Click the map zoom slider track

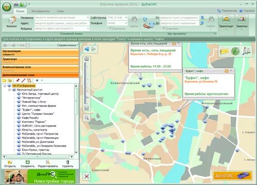coord(85,83)
